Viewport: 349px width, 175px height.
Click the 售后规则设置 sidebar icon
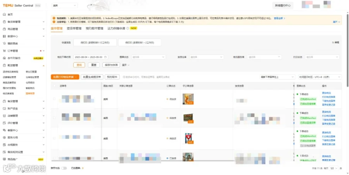(x=4, y=152)
